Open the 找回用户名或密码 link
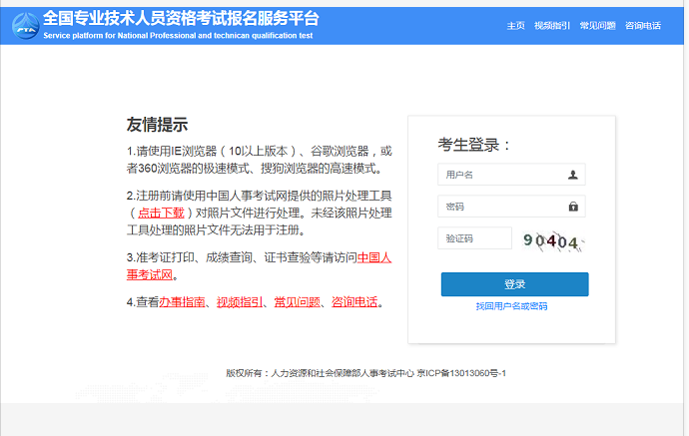This screenshot has width=689, height=436. tap(511, 306)
